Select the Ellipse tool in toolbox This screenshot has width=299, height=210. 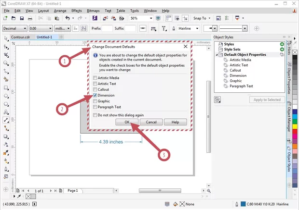[x=5, y=96]
